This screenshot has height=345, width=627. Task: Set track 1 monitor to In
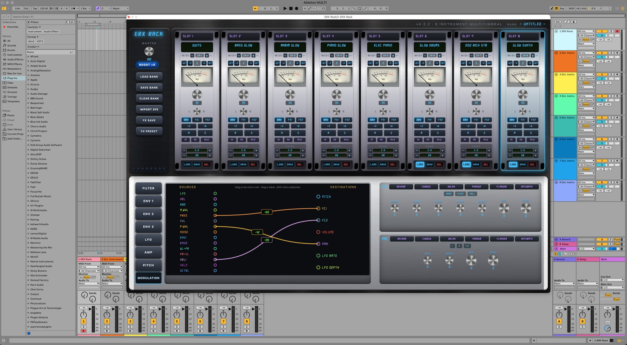(x=81, y=277)
